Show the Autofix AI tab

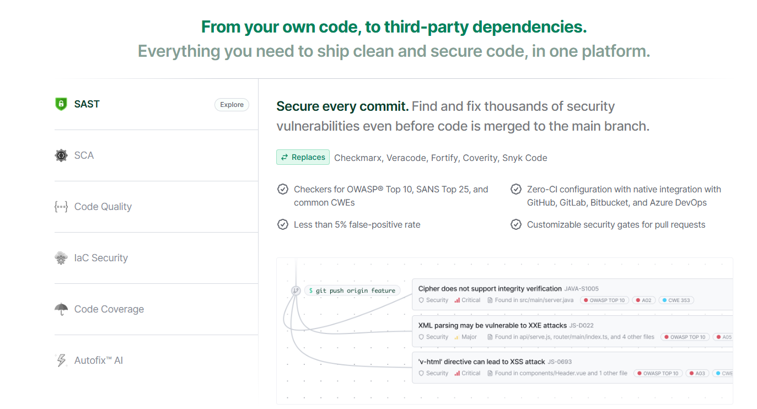point(99,360)
